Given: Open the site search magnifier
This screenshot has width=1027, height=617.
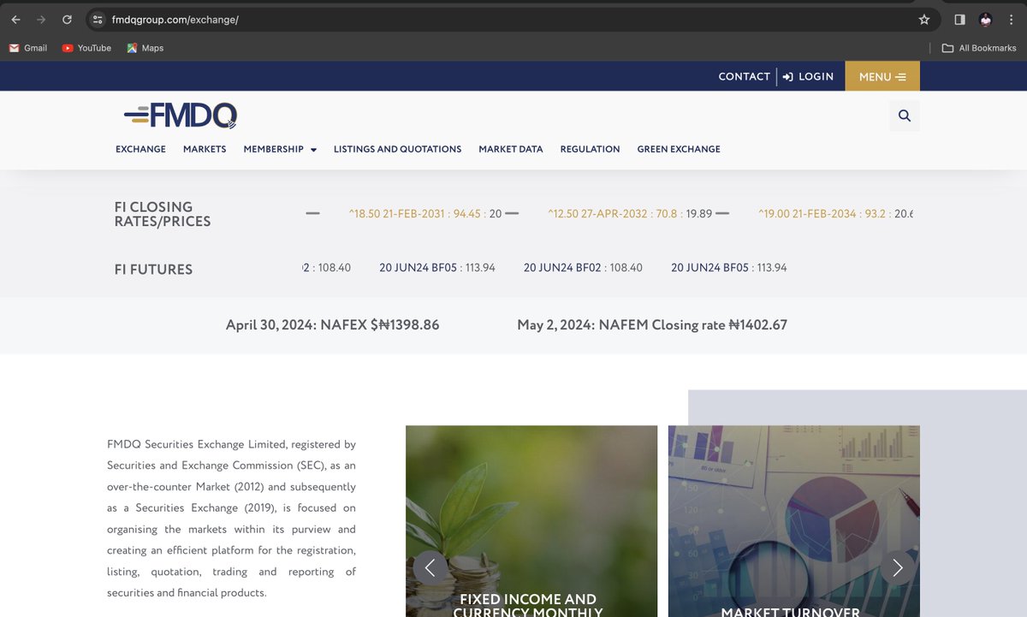Looking at the screenshot, I should (905, 116).
